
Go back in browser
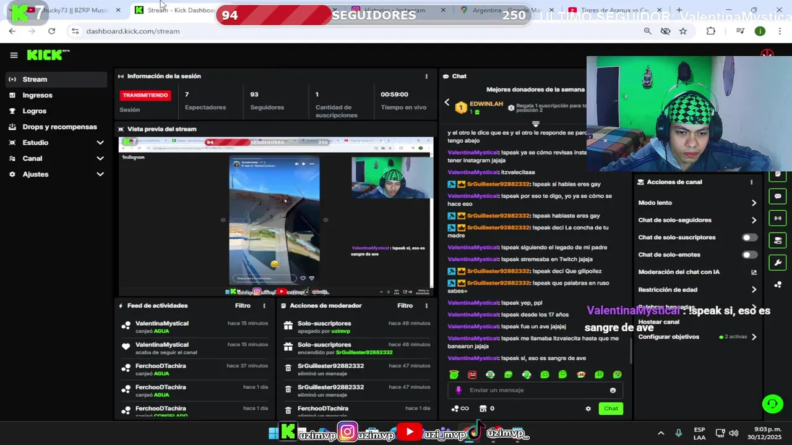coord(12,31)
